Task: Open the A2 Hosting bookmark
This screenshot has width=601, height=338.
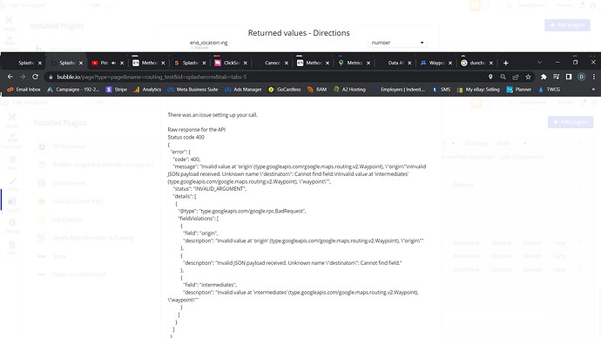Action: [x=349, y=89]
